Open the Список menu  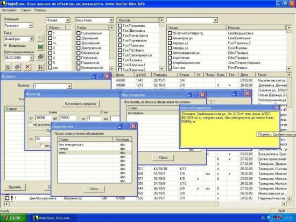pyautogui.click(x=26, y=10)
